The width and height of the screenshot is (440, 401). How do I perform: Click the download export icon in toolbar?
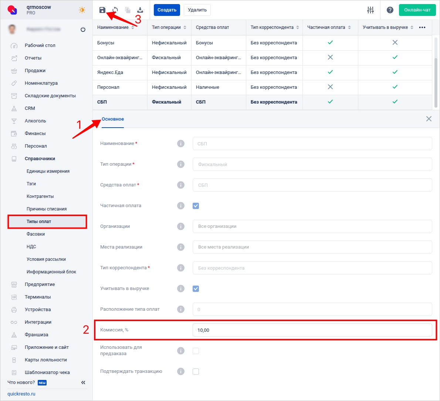coord(140,10)
